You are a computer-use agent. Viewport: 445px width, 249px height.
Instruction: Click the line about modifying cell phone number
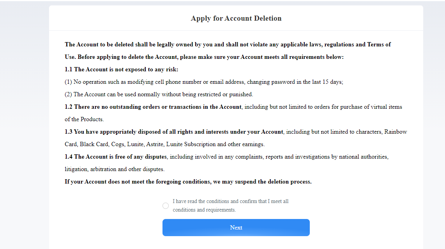(204, 82)
